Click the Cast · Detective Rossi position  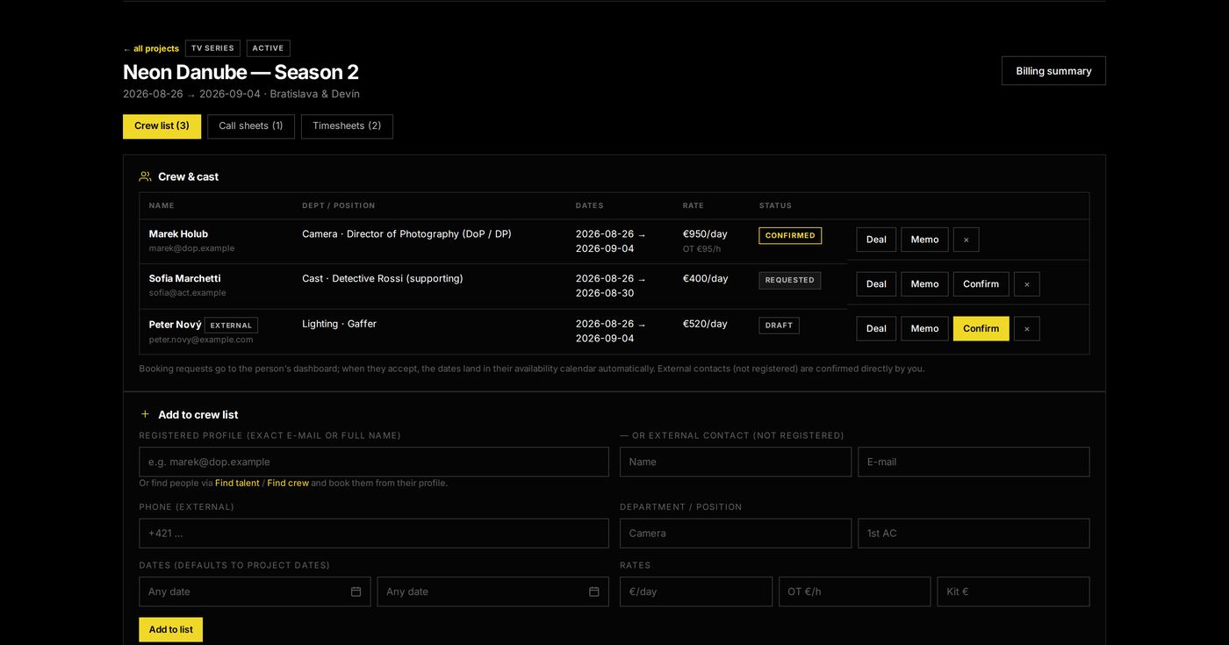(382, 279)
